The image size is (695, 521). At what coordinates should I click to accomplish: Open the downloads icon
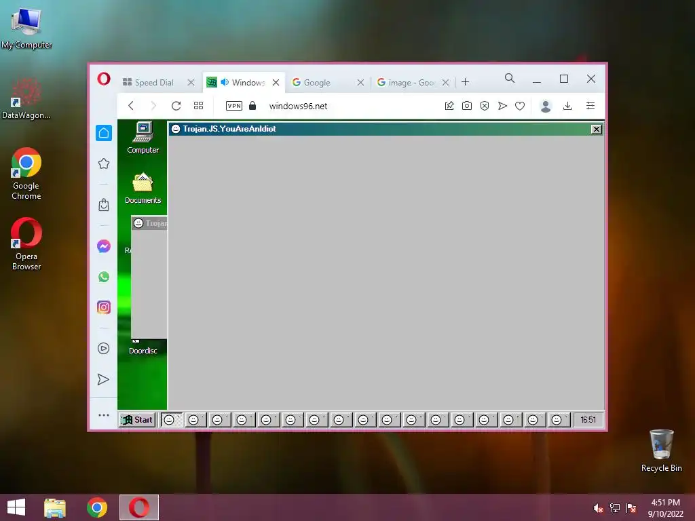click(567, 105)
